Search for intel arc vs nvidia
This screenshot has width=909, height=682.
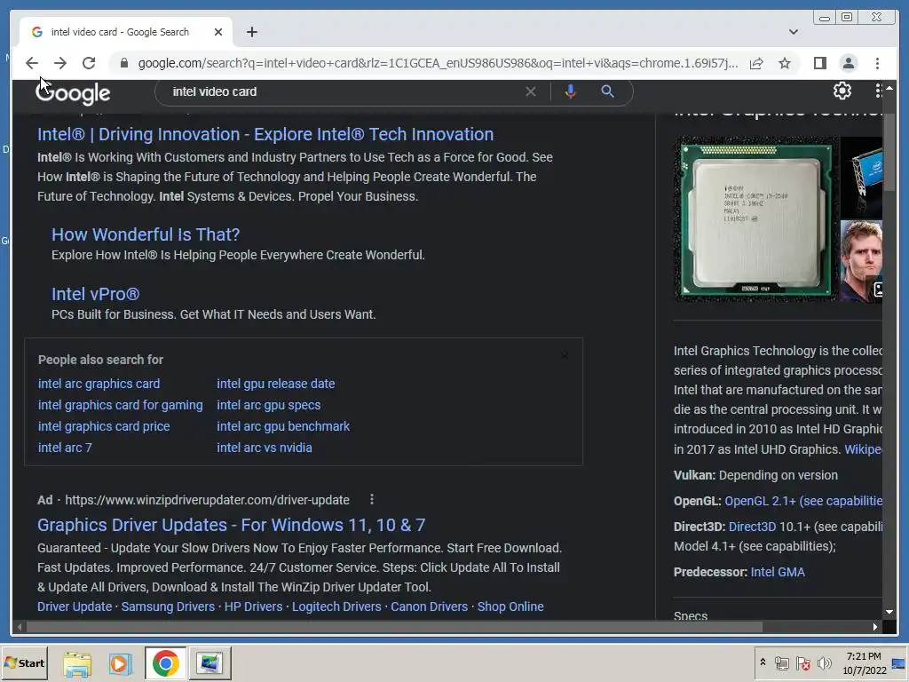(x=265, y=448)
